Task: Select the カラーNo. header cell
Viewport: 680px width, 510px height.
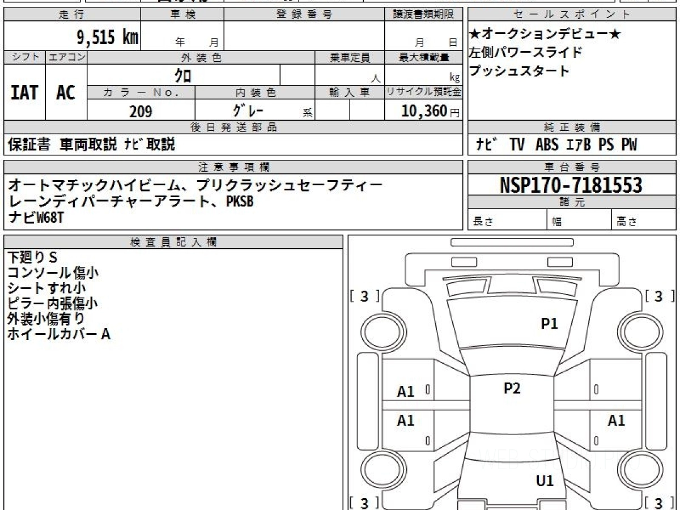Action: tap(141, 92)
